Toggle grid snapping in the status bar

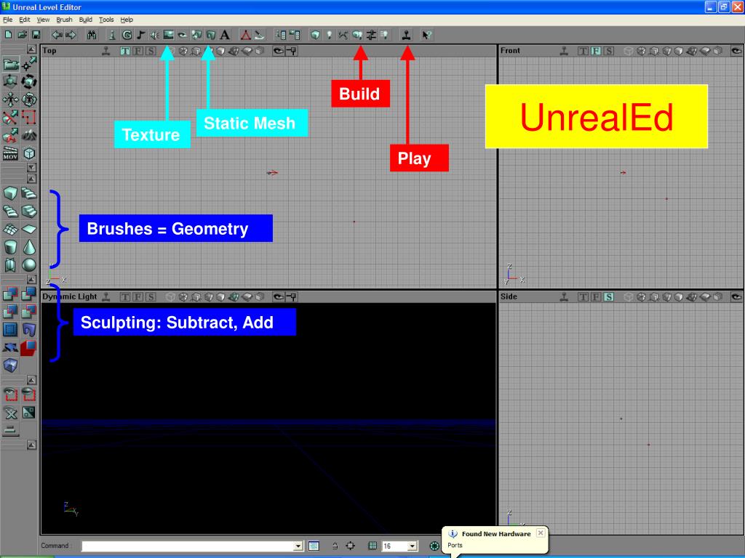pyautogui.click(x=373, y=546)
